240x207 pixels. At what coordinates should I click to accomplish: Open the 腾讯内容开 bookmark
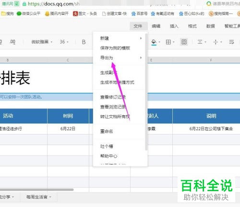(57, 13)
